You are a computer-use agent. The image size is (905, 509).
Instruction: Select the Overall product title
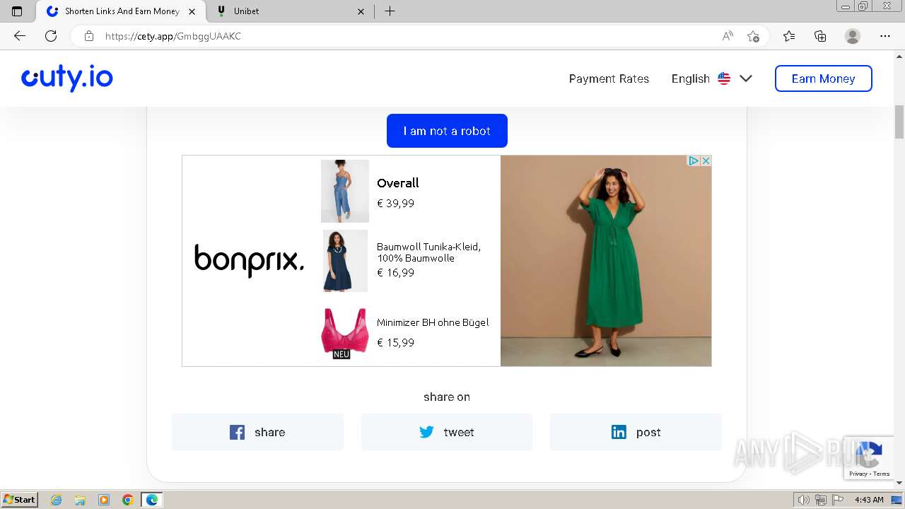click(x=397, y=183)
